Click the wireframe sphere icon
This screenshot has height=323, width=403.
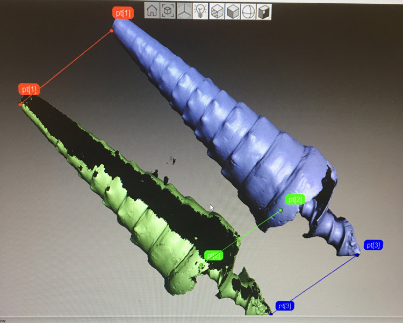click(x=249, y=11)
